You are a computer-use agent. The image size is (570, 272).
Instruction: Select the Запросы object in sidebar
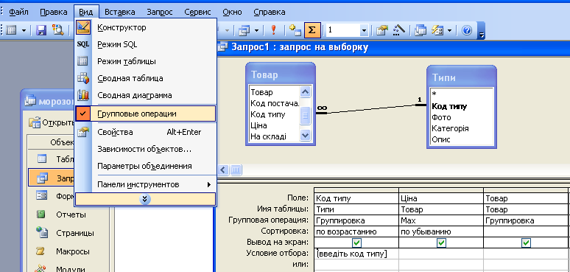pyautogui.click(x=52, y=178)
